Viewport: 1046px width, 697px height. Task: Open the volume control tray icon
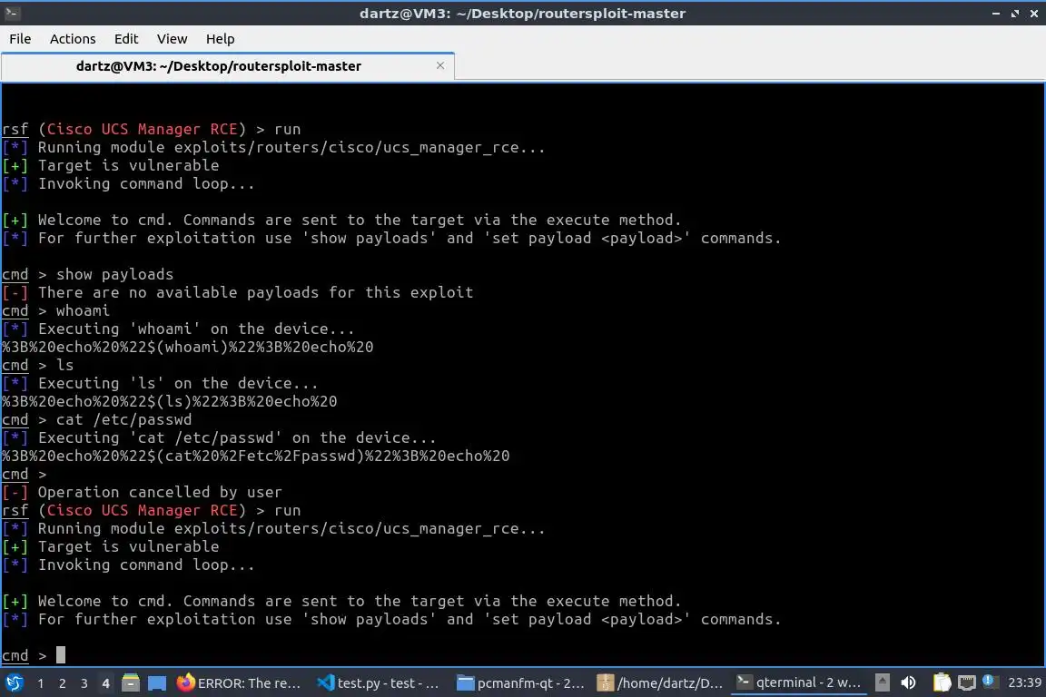pos(908,682)
